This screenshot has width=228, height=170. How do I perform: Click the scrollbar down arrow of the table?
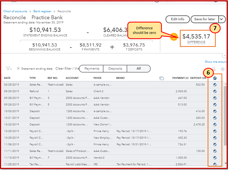pyautogui.click(x=225, y=163)
